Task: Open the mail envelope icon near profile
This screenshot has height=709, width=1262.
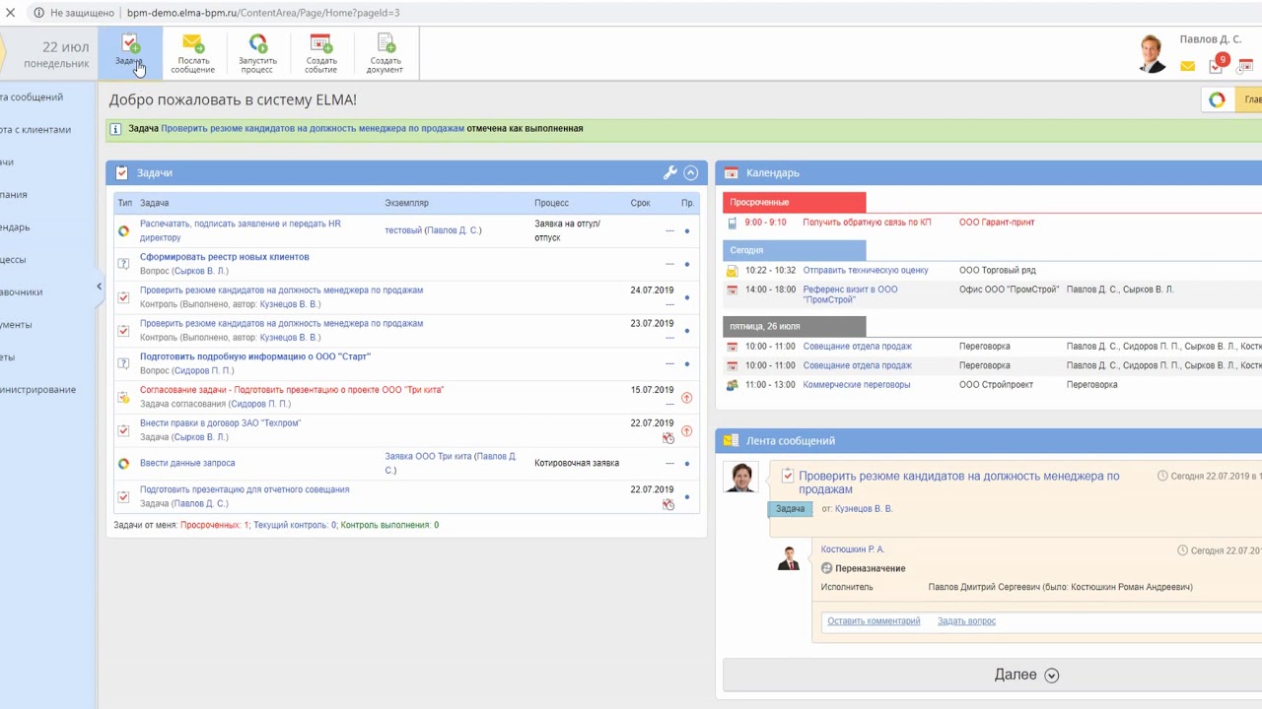Action: (1187, 67)
